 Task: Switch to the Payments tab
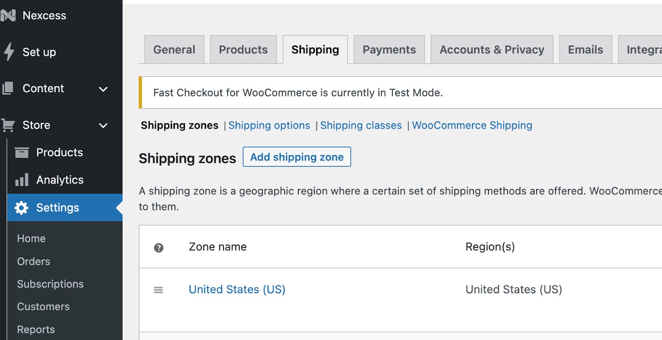[x=389, y=50]
